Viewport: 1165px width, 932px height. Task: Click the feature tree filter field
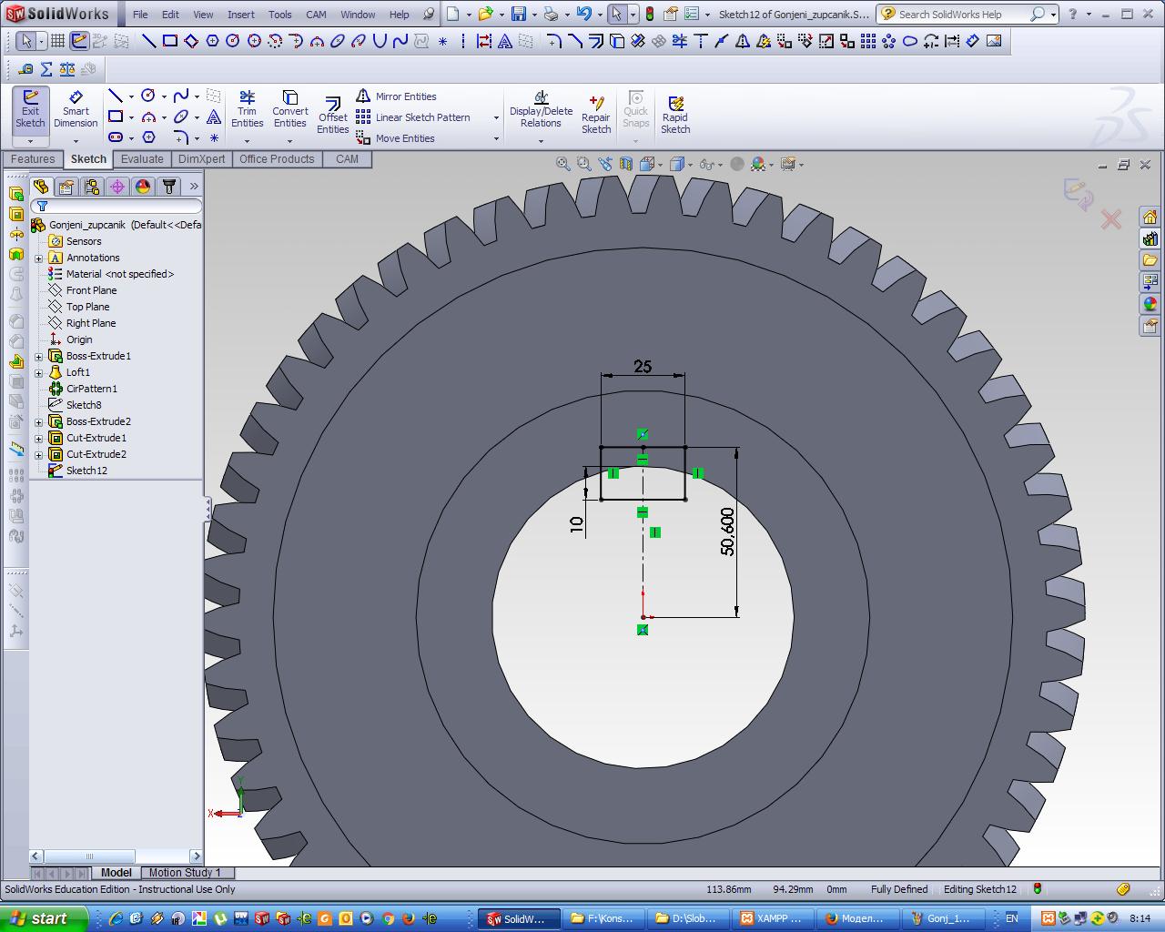(116, 207)
